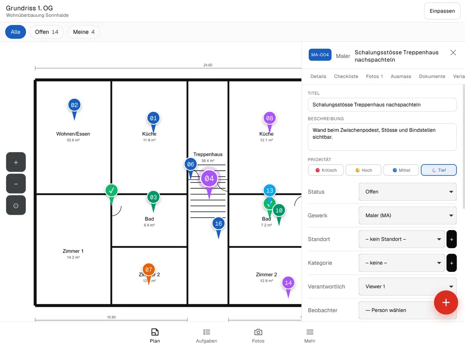Add new task with red plus button

point(446,302)
